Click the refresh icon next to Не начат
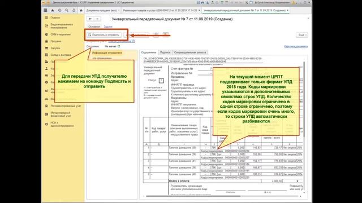The width and height of the screenshot is (362, 203). 119,46
